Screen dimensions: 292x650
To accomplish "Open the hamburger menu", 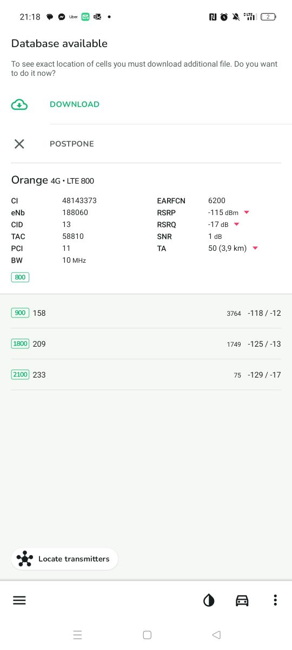I will pos(19,600).
